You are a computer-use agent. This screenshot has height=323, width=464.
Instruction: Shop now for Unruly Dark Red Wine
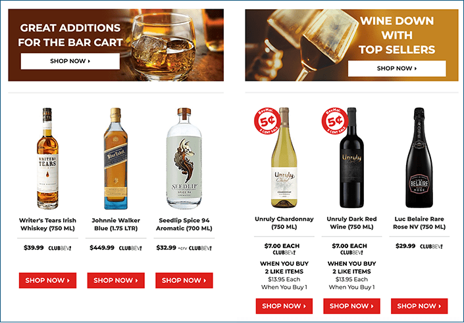352,306
